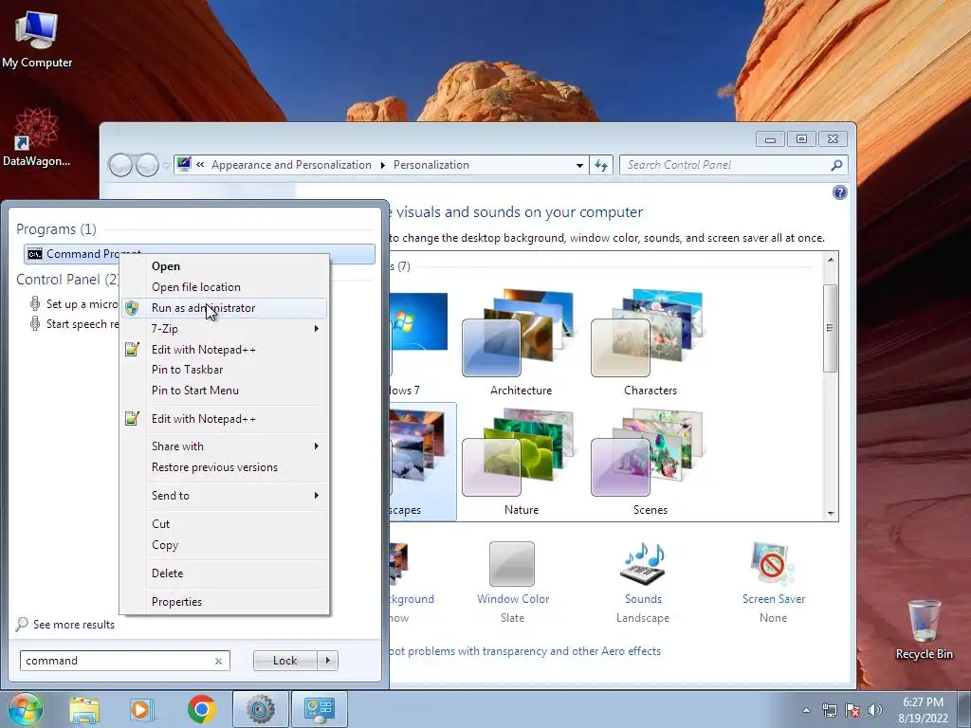Open Action Center flag in tray
Viewport: 971px width, 728px height.
(x=852, y=710)
